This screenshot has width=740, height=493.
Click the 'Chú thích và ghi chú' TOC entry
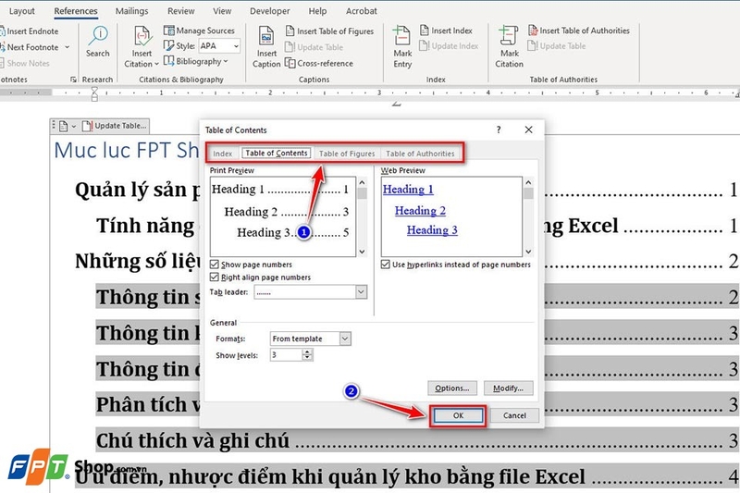click(x=192, y=440)
